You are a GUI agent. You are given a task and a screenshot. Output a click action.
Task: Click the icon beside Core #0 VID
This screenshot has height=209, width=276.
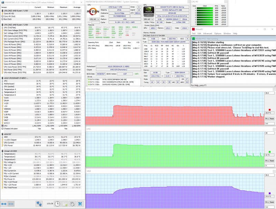pyautogui.click(x=2, y=13)
